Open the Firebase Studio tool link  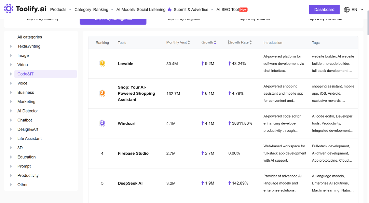(x=133, y=153)
